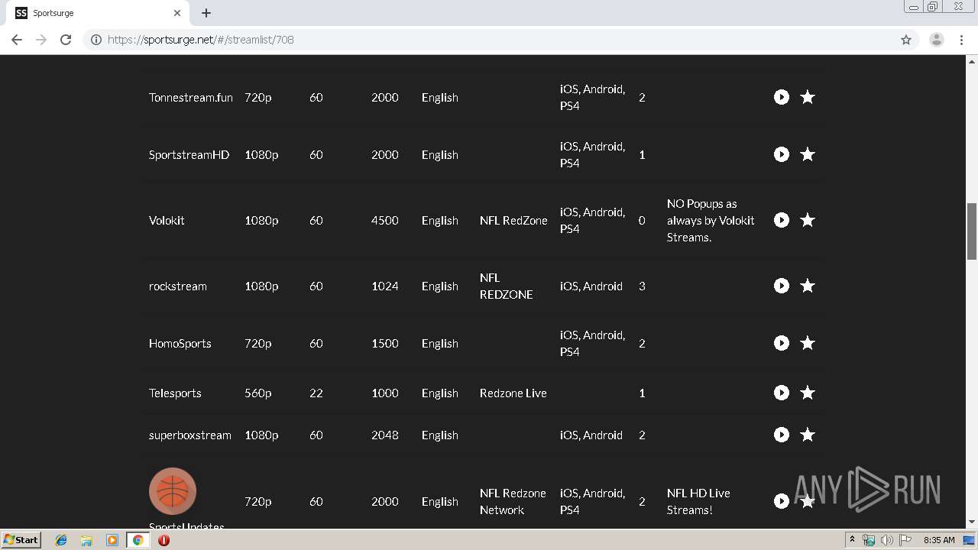This screenshot has height=550, width=978.
Task: Bookmark this page with the star
Action: (x=906, y=40)
